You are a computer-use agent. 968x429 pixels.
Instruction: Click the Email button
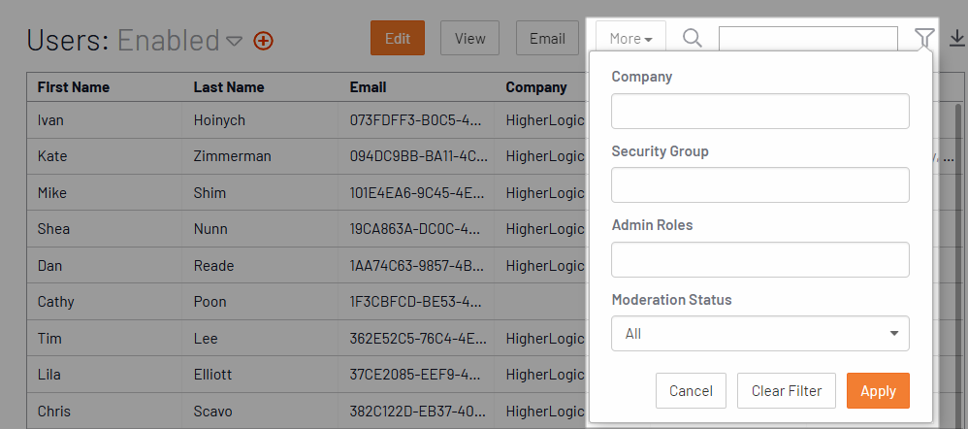[x=548, y=38]
